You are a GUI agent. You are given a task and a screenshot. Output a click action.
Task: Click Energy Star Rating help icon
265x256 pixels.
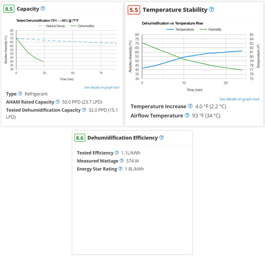[x=120, y=169]
